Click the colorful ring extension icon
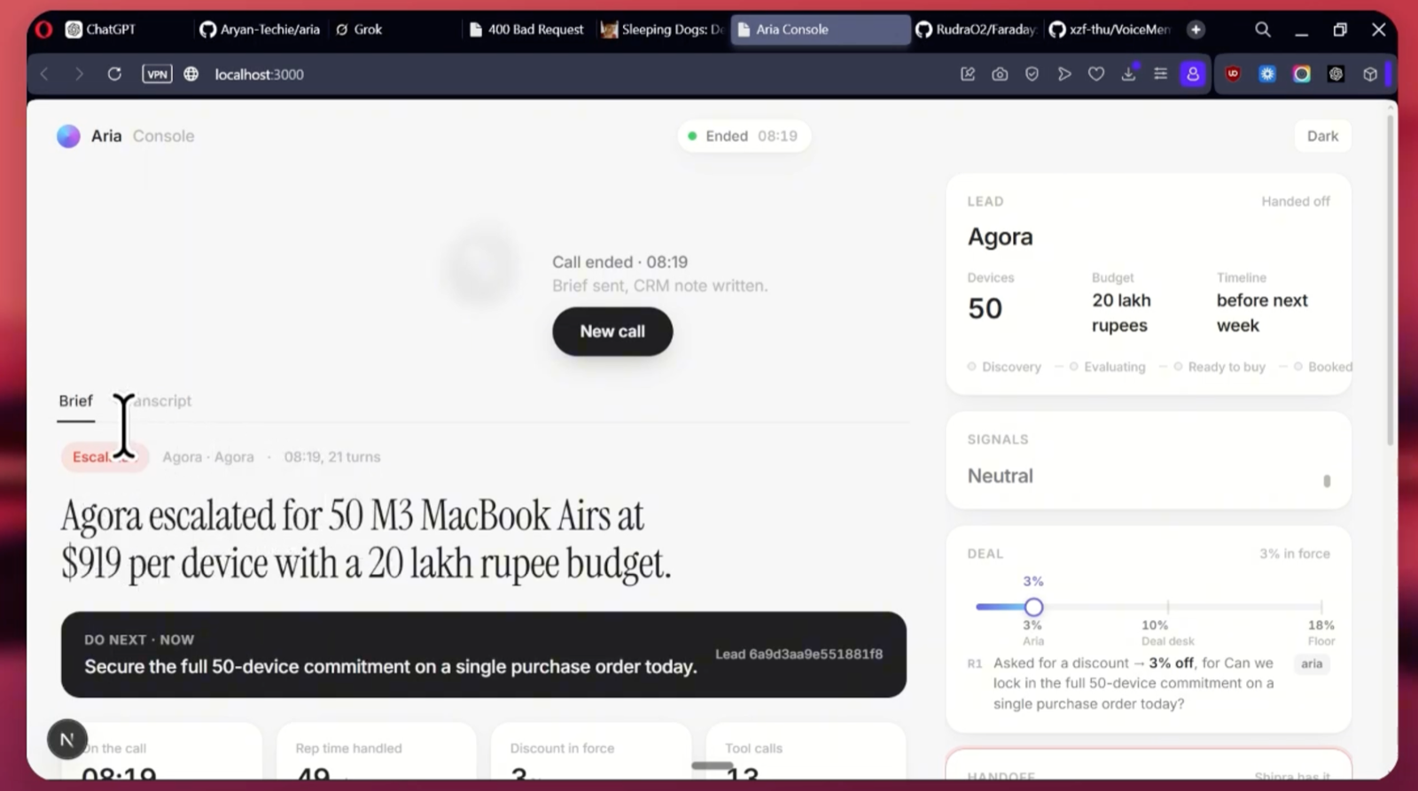Viewport: 1418px width, 791px height. point(1301,74)
